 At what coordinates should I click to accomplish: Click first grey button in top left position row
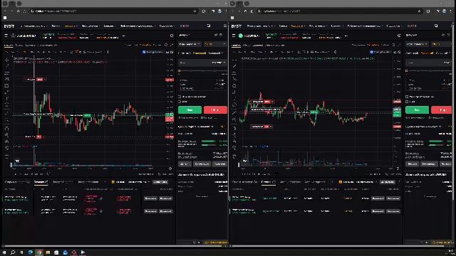[150, 198]
